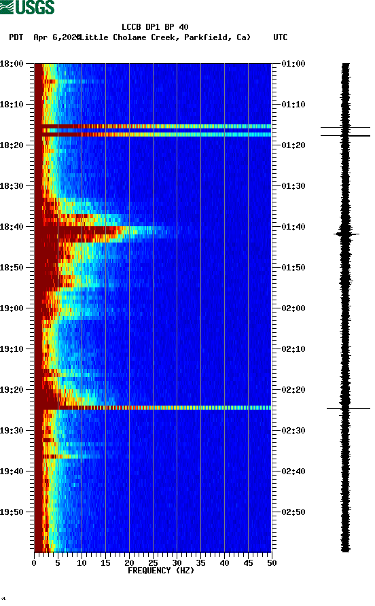This screenshot has width=375, height=606.
Task: Click the 18:10 PDT time label
Action: 12,105
